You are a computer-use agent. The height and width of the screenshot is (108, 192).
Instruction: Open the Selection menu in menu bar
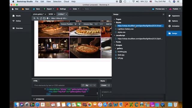pyautogui.click(x=57, y=1)
